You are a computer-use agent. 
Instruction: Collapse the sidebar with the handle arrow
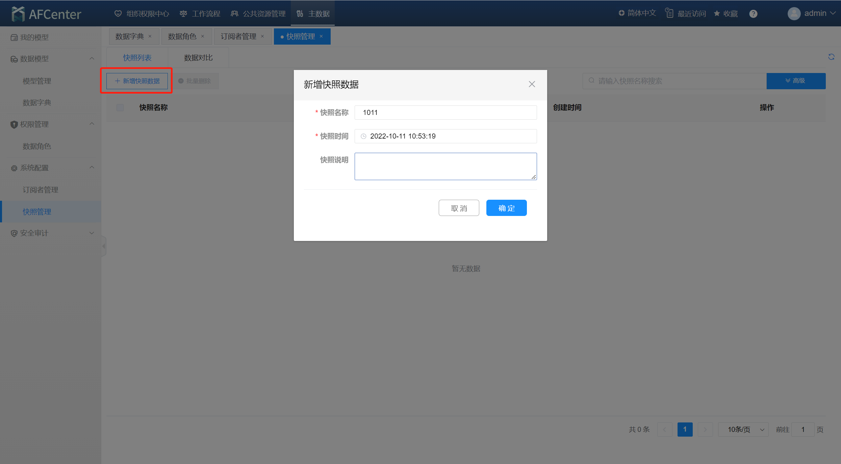[x=104, y=246]
